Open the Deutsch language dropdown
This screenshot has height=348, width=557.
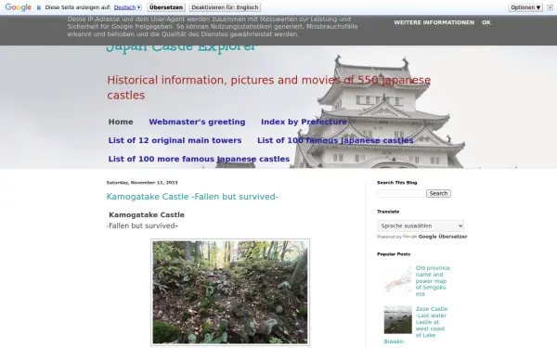(x=127, y=7)
